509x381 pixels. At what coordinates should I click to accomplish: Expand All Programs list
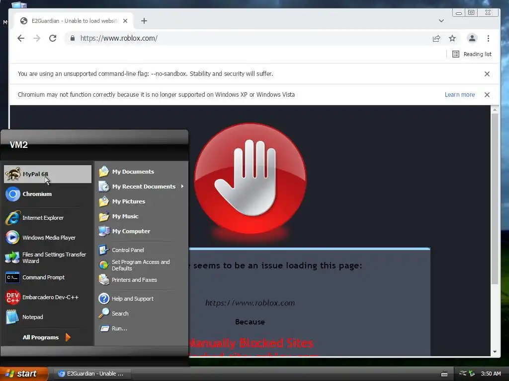pos(46,337)
